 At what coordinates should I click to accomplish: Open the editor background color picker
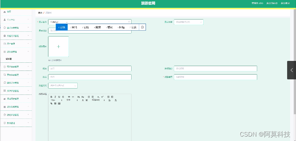click(x=86, y=100)
